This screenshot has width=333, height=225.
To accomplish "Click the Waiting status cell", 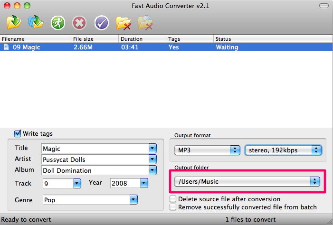I will click(227, 47).
